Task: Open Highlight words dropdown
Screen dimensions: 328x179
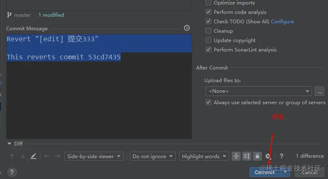Action: tap(204, 157)
